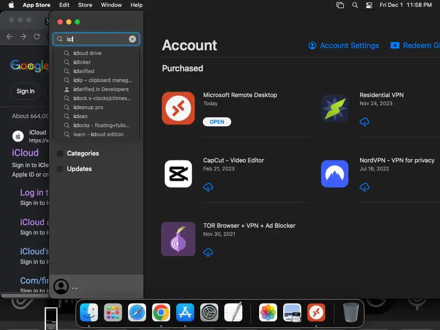Download Residential VPN via cloud icon
440x330 pixels.
click(x=364, y=122)
